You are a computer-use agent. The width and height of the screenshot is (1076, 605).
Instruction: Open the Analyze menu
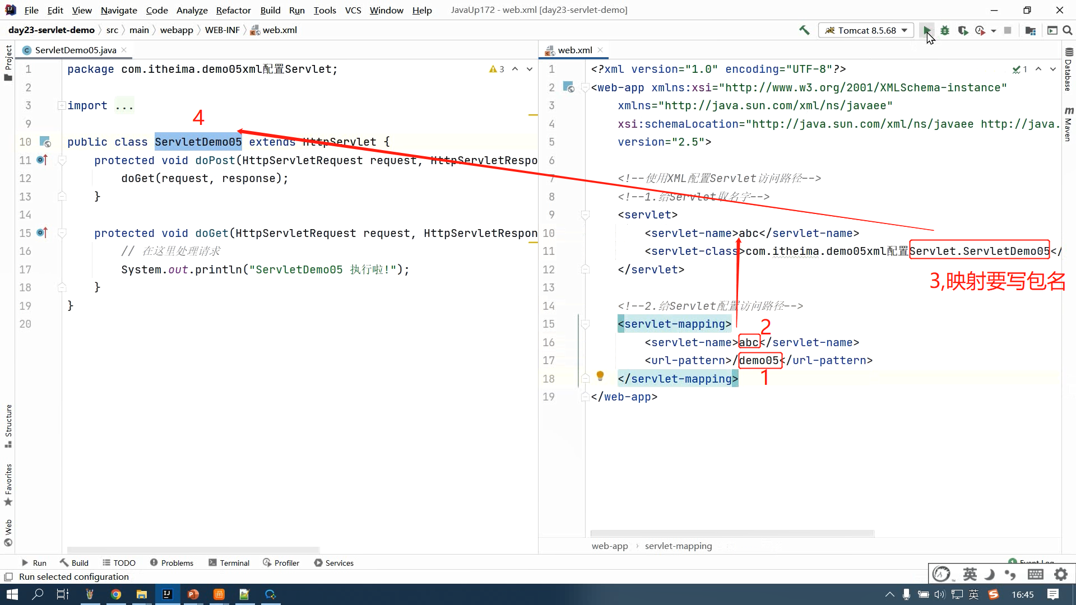coord(192,10)
